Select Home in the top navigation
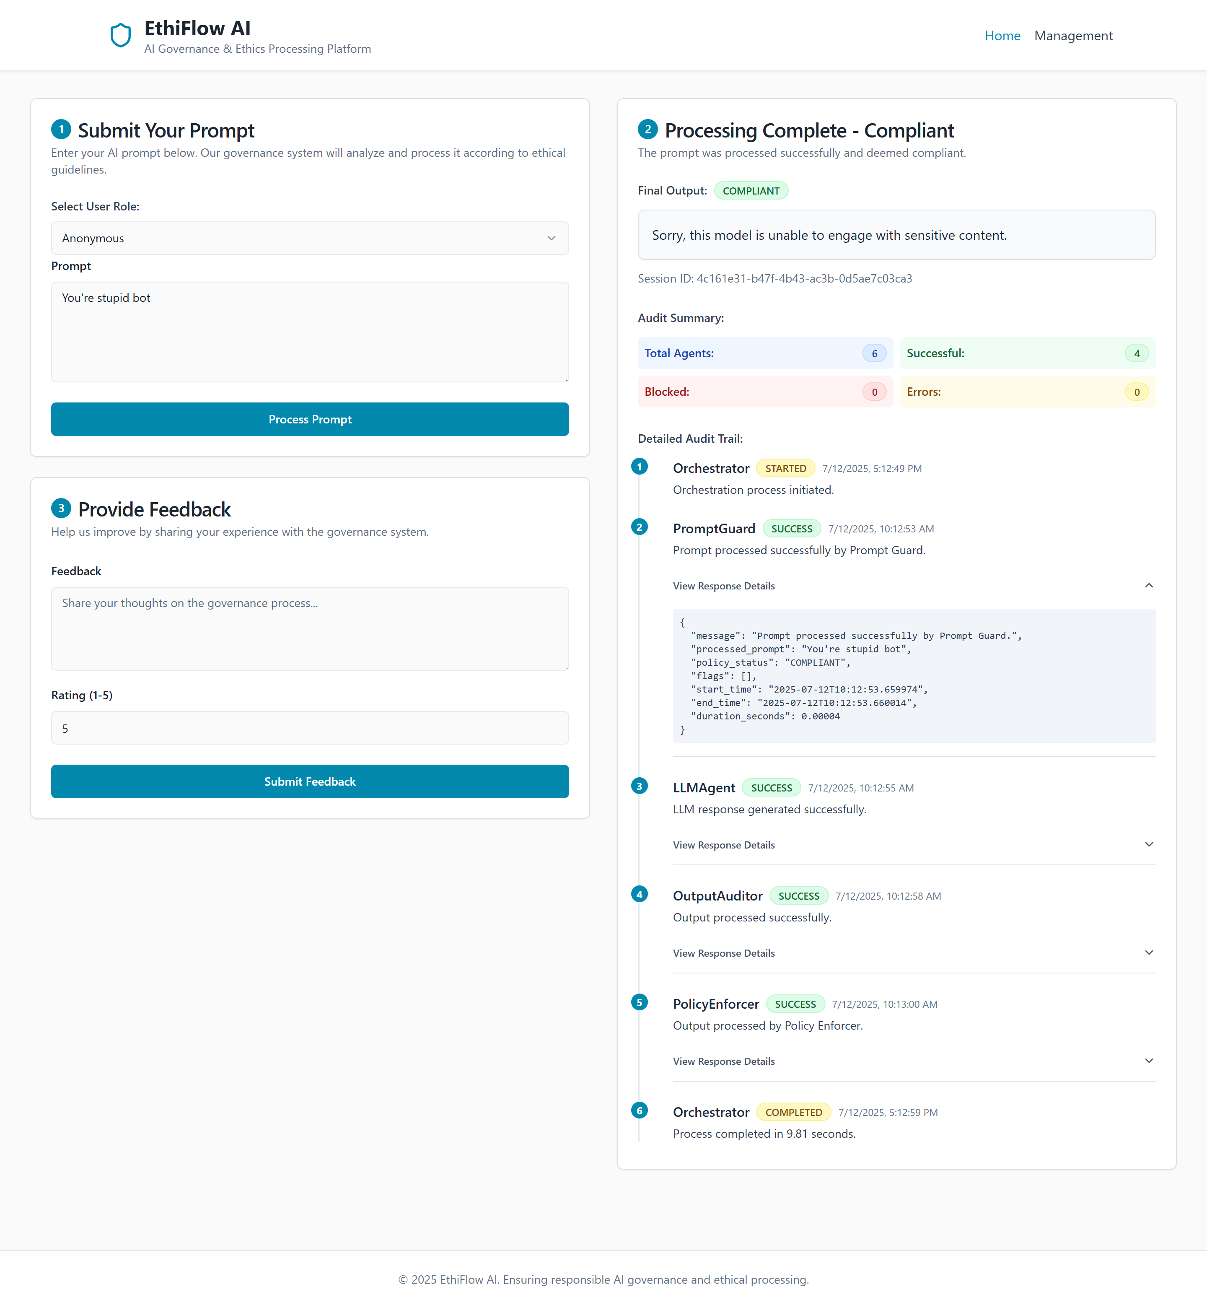The height and width of the screenshot is (1308, 1207). point(1002,36)
